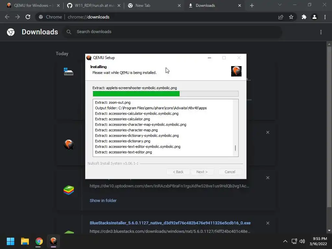Select the 'Output folder: C:\Program Files\qemu' log line
This screenshot has width=332, height=249.
pyautogui.click(x=151, y=108)
